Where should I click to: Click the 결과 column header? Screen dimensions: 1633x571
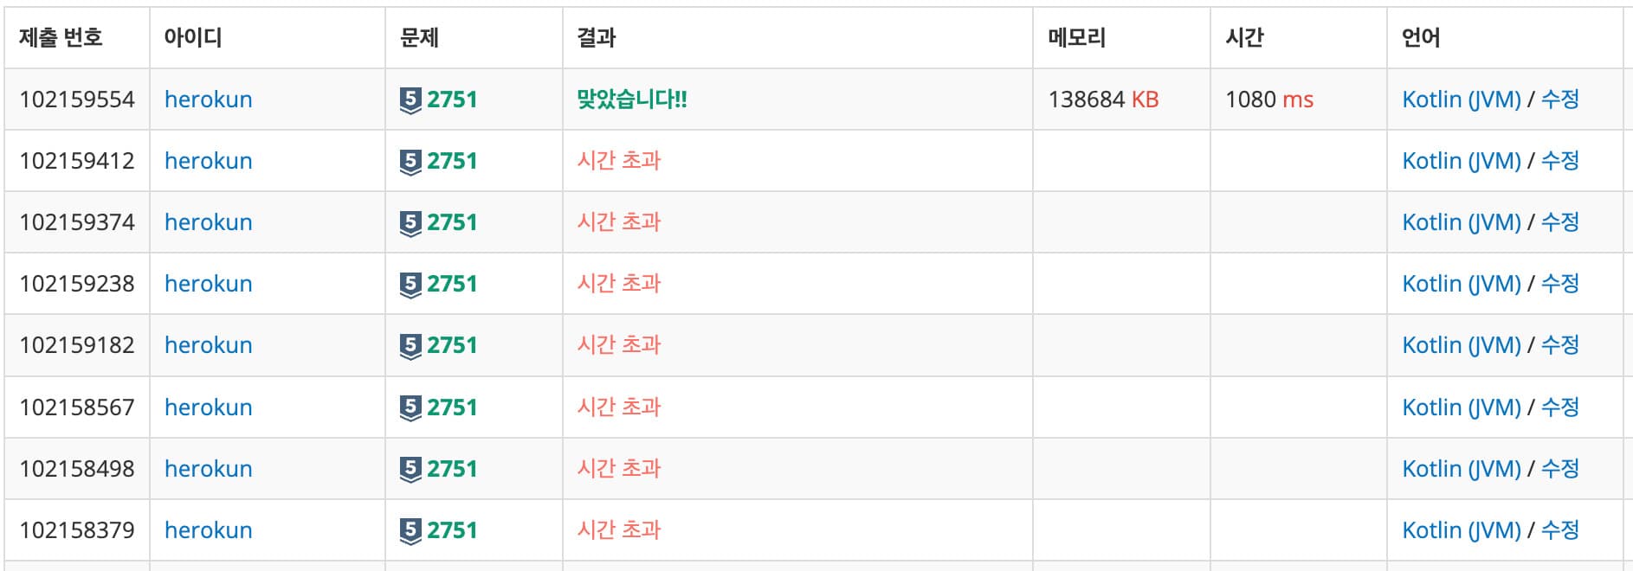(x=597, y=37)
